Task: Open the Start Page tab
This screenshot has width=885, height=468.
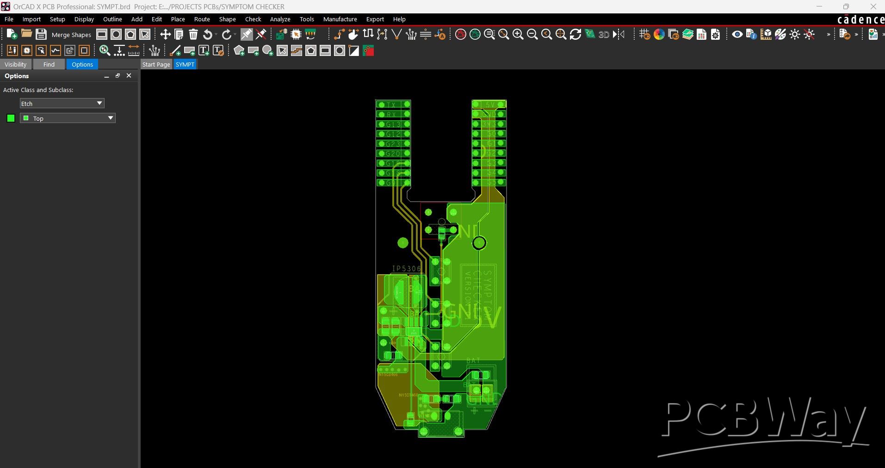Action: (156, 64)
